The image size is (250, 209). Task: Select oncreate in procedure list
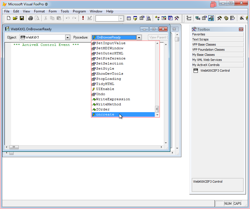(123, 114)
